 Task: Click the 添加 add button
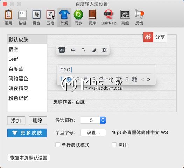coord(16,120)
